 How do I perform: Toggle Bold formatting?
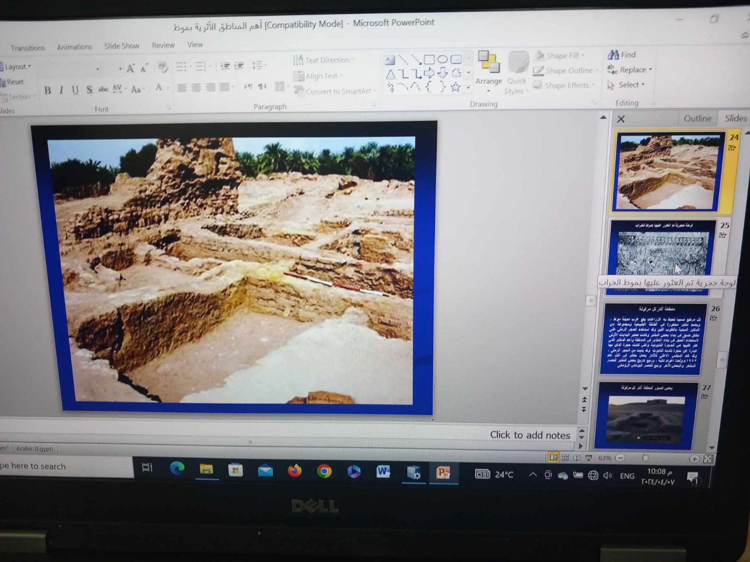[47, 90]
